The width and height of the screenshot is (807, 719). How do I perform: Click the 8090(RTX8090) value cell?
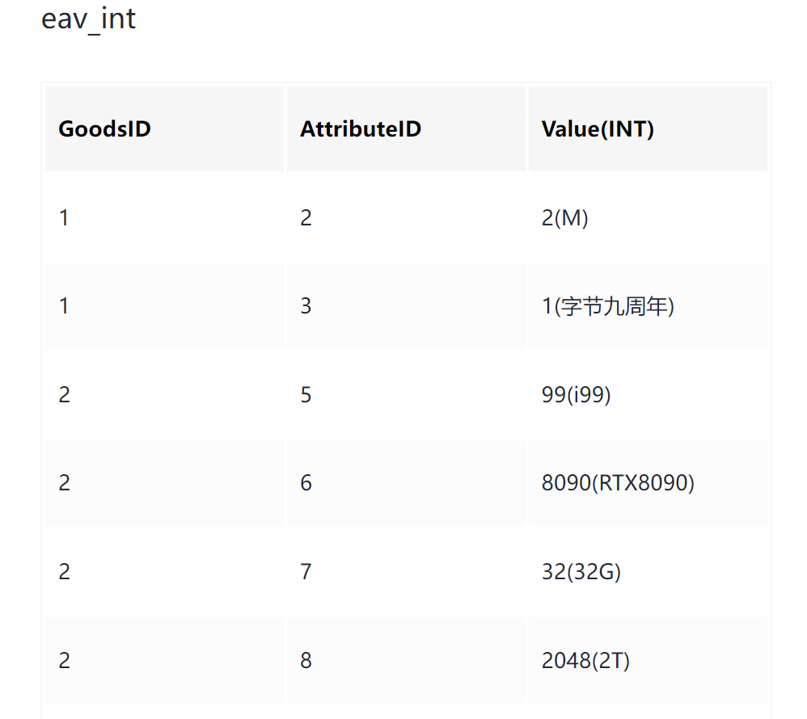point(618,483)
